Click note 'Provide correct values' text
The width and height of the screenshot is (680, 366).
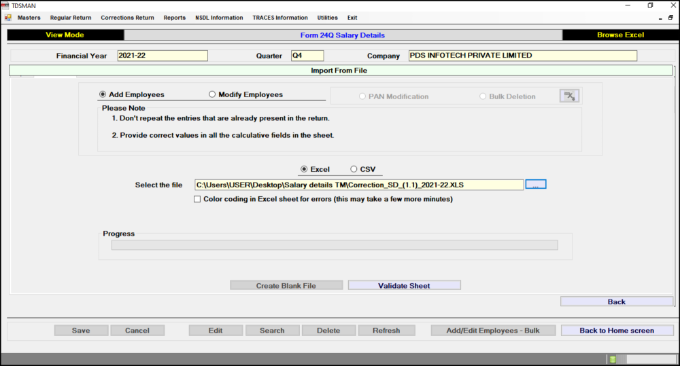coord(223,136)
